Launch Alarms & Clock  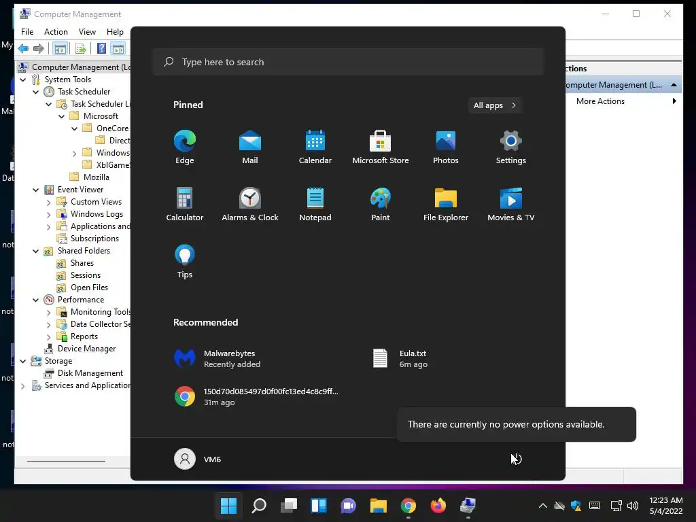click(250, 204)
